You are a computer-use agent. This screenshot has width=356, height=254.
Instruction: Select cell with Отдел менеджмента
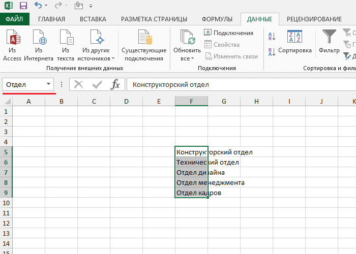[191, 182]
